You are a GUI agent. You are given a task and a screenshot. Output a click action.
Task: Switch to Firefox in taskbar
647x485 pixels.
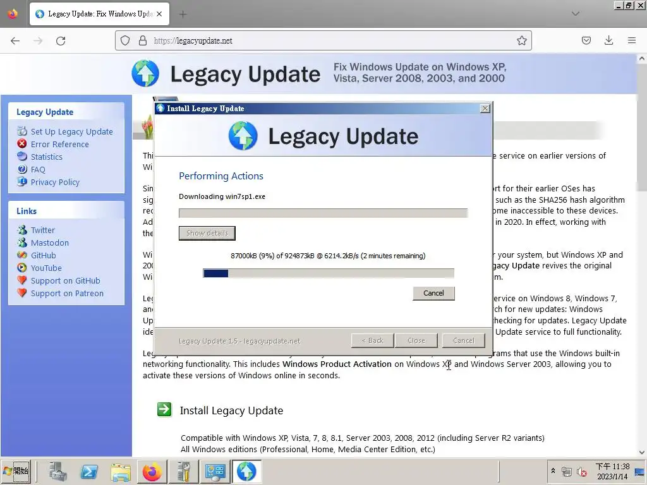(152, 471)
